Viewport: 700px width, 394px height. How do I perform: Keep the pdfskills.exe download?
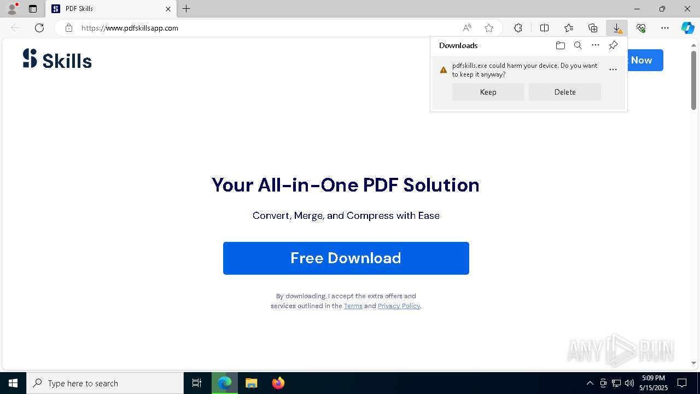[488, 92]
